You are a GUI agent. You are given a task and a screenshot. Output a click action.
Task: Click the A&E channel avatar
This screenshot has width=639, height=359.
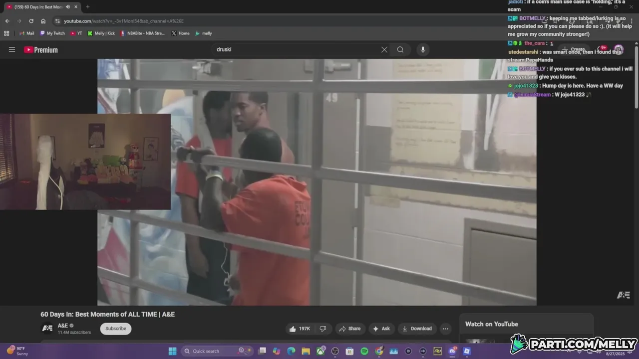(47, 328)
